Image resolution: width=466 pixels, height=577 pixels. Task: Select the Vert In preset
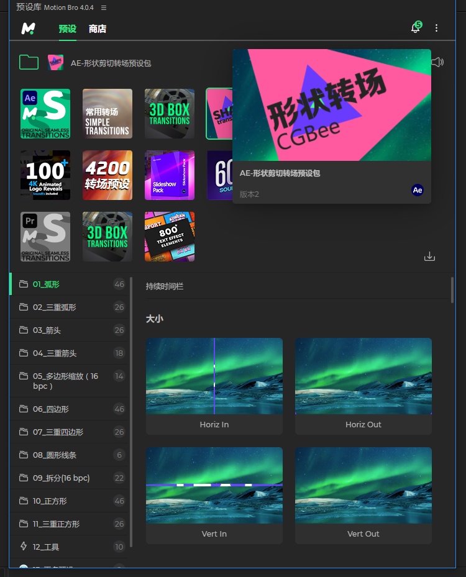pyautogui.click(x=214, y=495)
